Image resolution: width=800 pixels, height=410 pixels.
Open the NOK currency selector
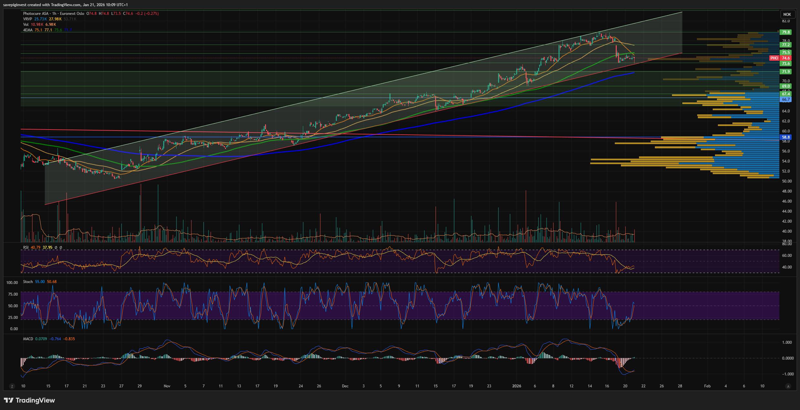tap(787, 14)
